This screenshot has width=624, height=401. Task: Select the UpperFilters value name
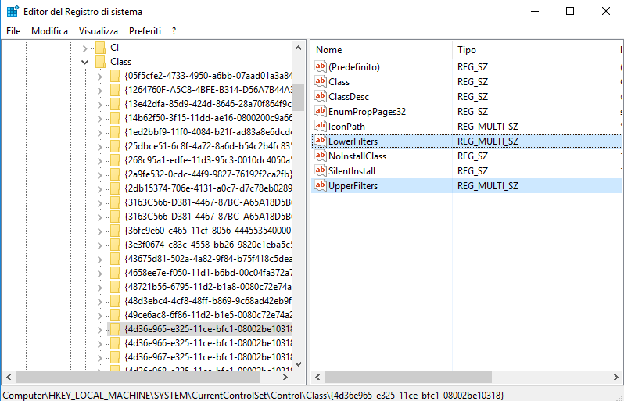[x=353, y=186]
